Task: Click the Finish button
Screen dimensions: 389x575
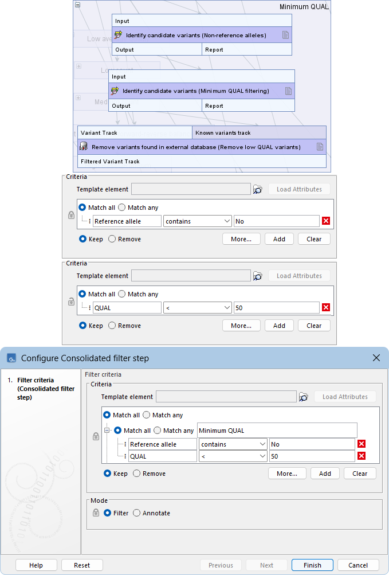Action: click(x=312, y=565)
